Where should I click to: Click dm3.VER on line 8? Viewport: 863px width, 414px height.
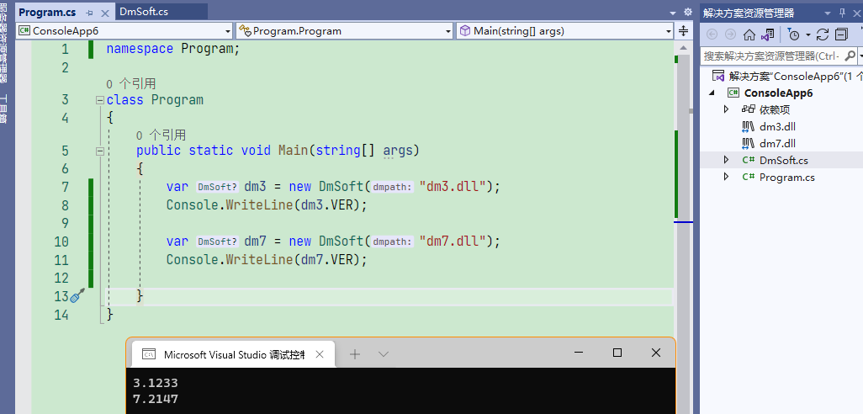coord(330,205)
